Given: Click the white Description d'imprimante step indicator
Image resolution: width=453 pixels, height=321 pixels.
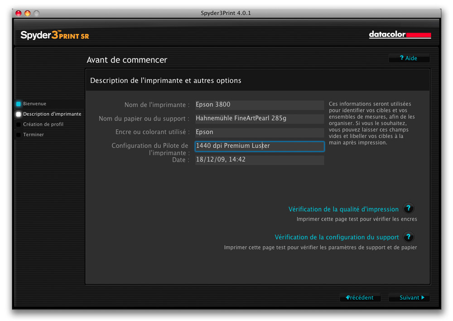Looking at the screenshot, I should pyautogui.click(x=19, y=114).
